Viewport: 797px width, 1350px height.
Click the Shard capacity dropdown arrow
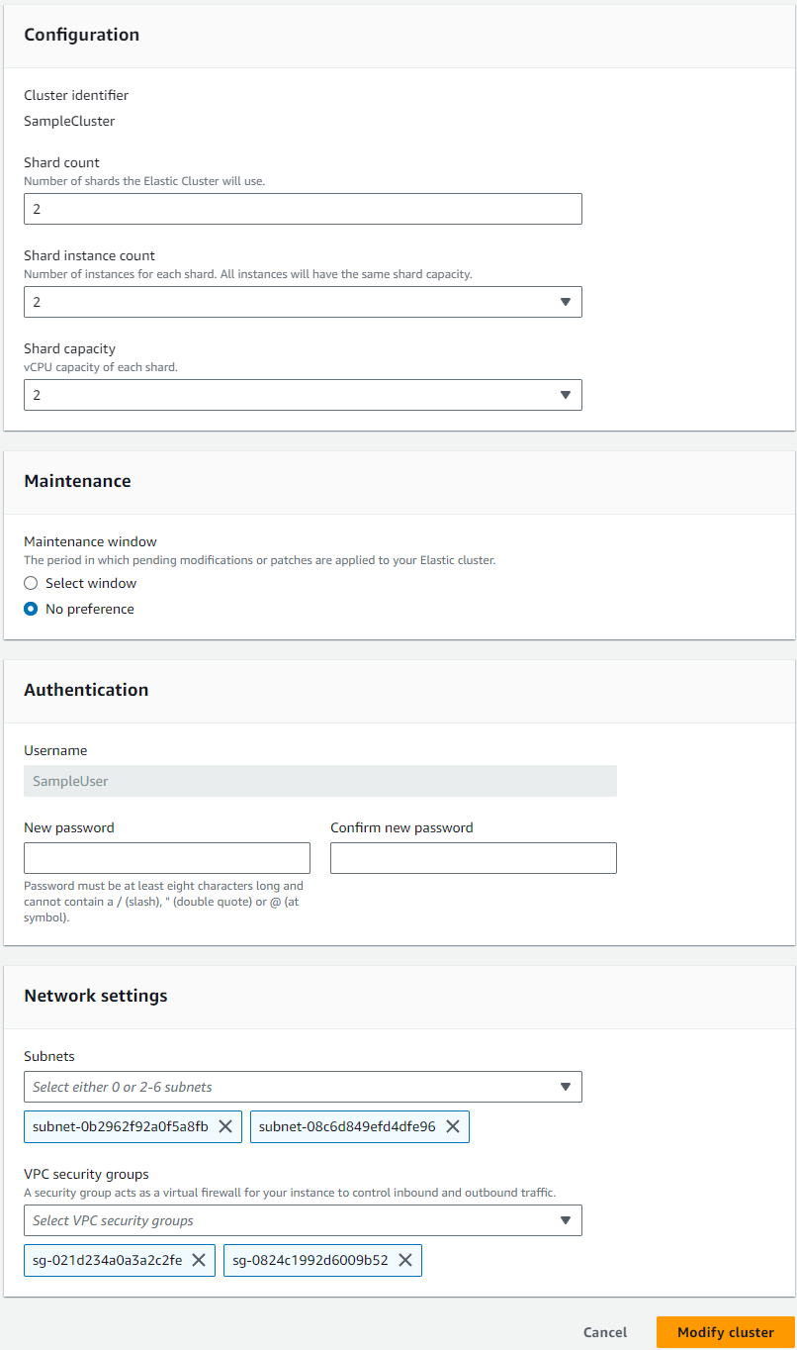coord(566,395)
